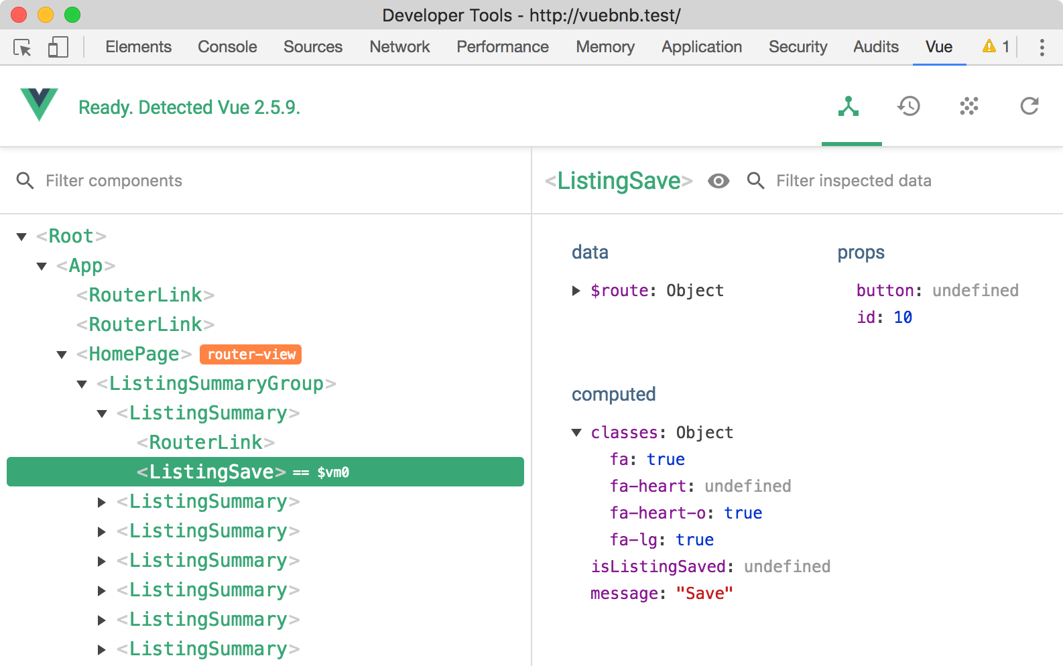Collapse the ListingSummaryGroup node
This screenshot has width=1063, height=666.
(x=82, y=384)
